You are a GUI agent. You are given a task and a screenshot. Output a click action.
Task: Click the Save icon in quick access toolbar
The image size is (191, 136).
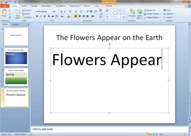6,2
